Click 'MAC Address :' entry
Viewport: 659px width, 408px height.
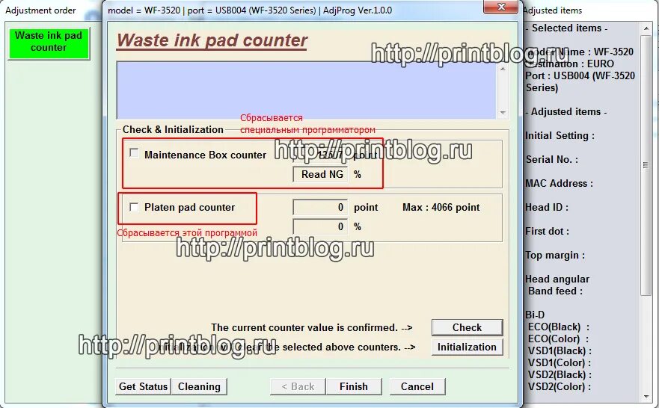point(559,183)
